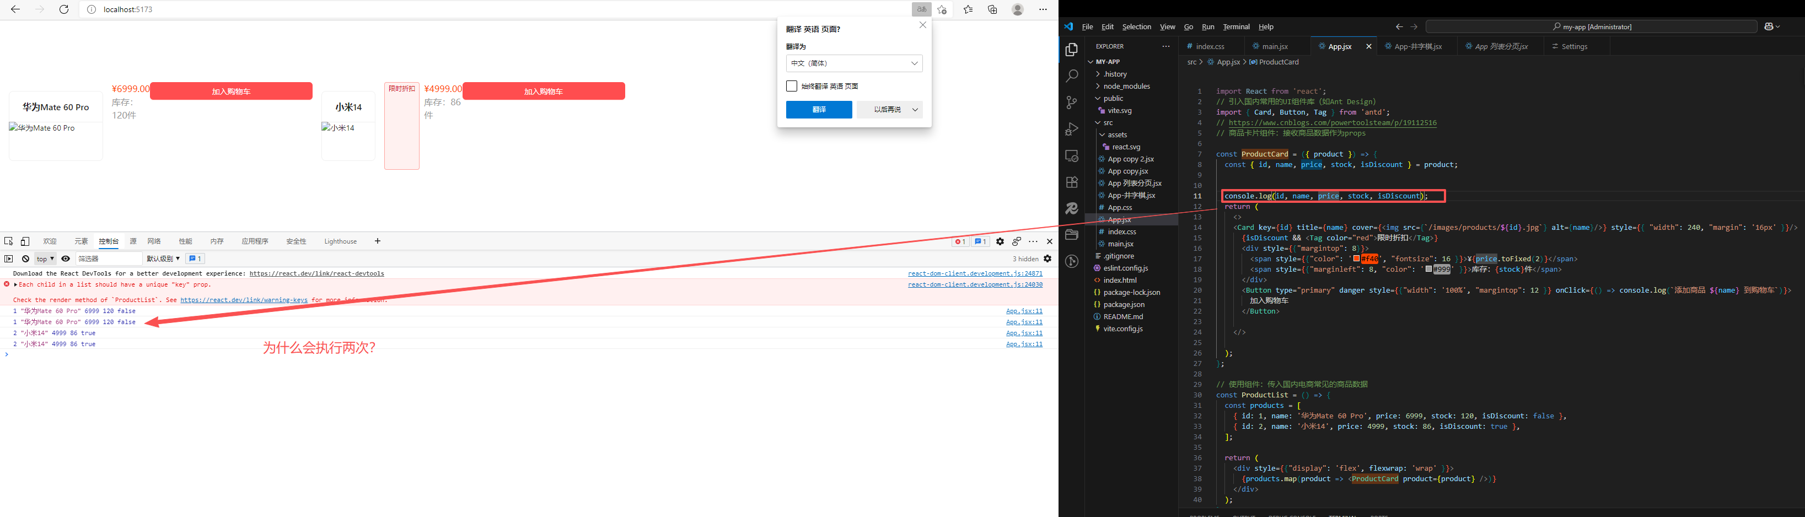Open browser Collections icon
The height and width of the screenshot is (517, 1805).
click(x=992, y=9)
